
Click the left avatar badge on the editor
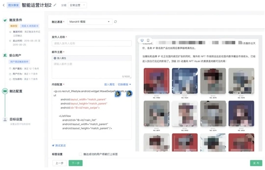(x=118, y=94)
